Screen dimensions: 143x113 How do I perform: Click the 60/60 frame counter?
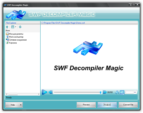point(110,92)
